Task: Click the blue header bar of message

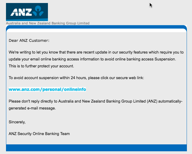Action: [x=96, y=27]
